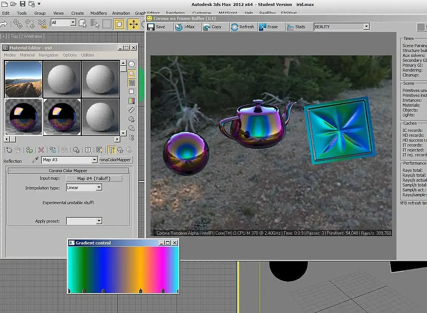This screenshot has height=313, width=427.
Task: Open Navigation menu in Material Editor
Action: pyautogui.click(x=48, y=55)
